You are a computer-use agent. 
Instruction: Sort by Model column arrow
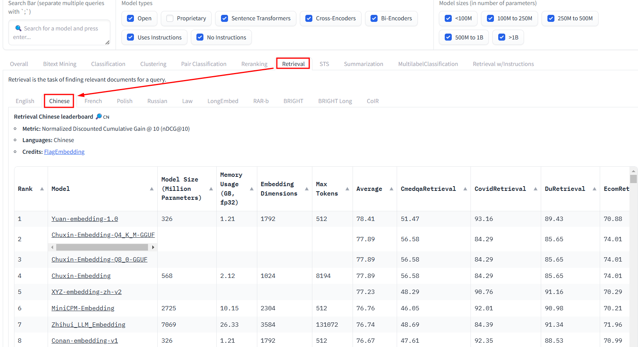[x=152, y=189]
